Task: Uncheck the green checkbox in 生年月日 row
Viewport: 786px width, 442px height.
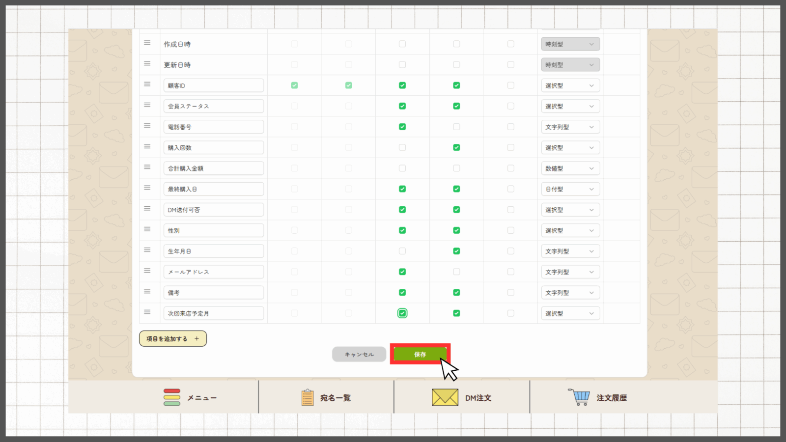Action: click(456, 251)
